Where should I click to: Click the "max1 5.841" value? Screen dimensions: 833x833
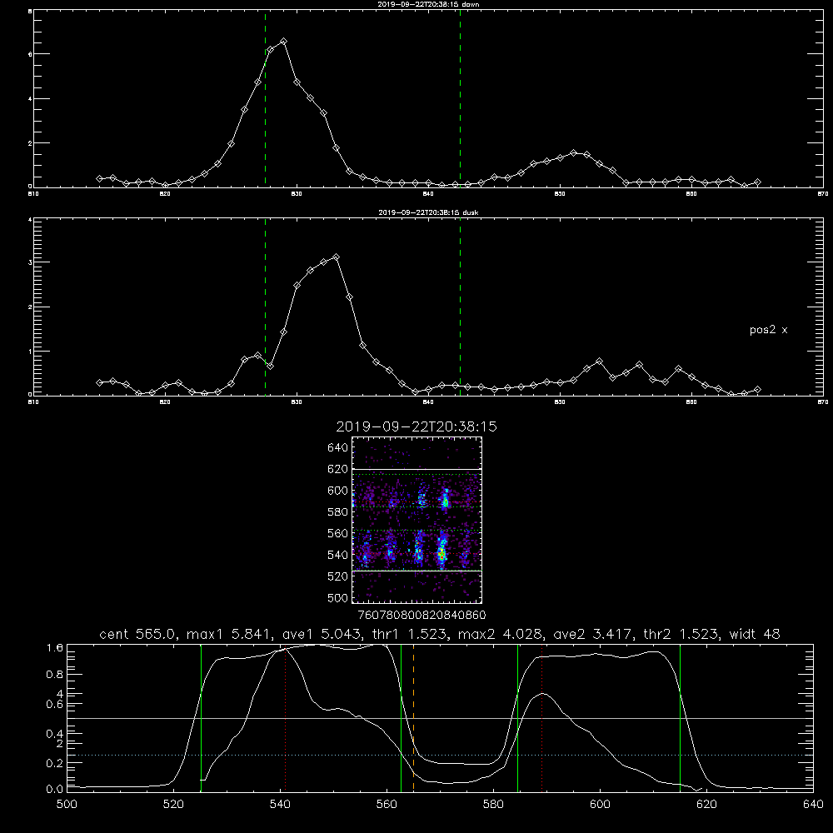tap(227, 634)
